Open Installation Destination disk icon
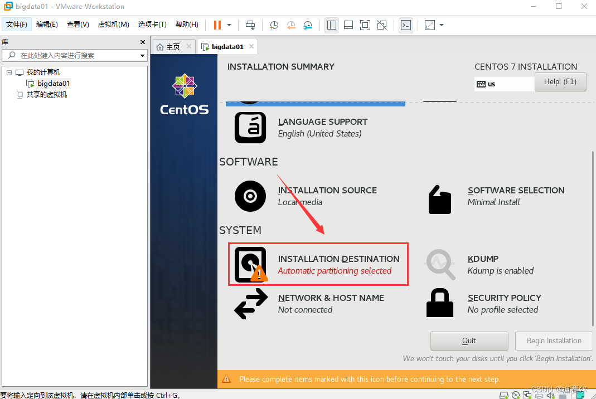Screen dimensions: 596x399 (x=251, y=265)
